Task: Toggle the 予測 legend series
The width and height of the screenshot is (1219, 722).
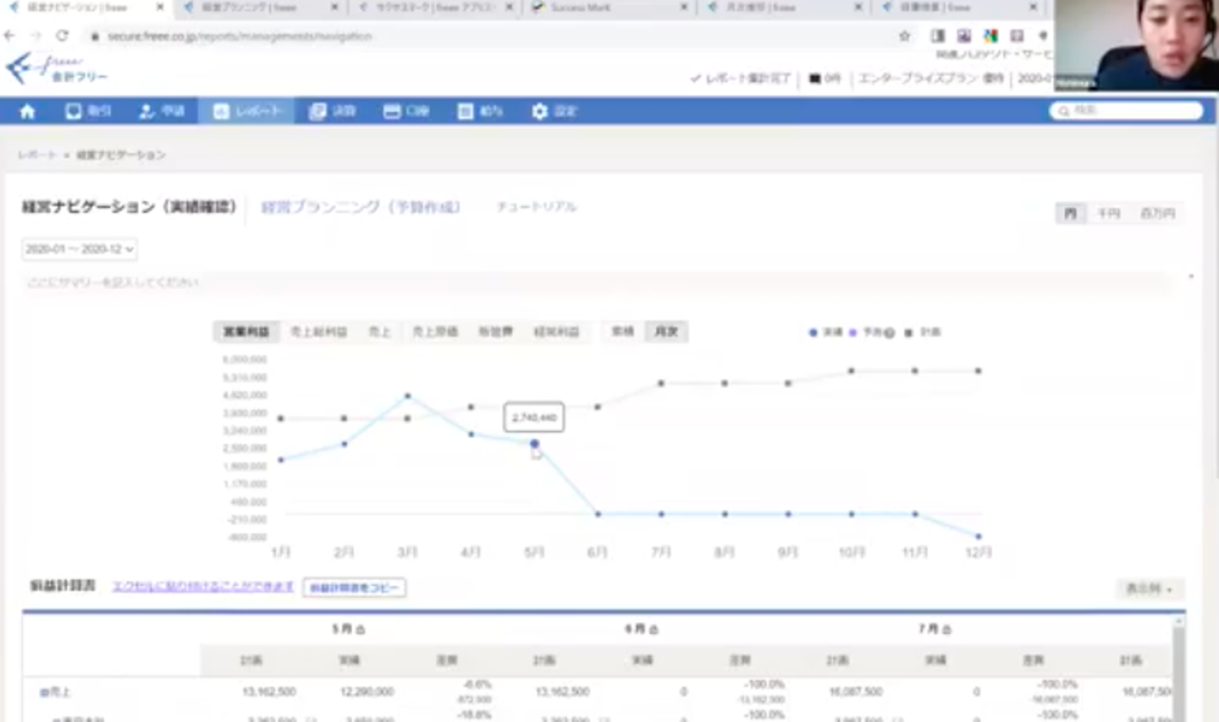Action: [x=865, y=332]
